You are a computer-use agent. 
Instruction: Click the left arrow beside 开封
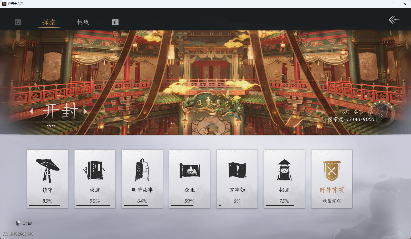point(31,111)
